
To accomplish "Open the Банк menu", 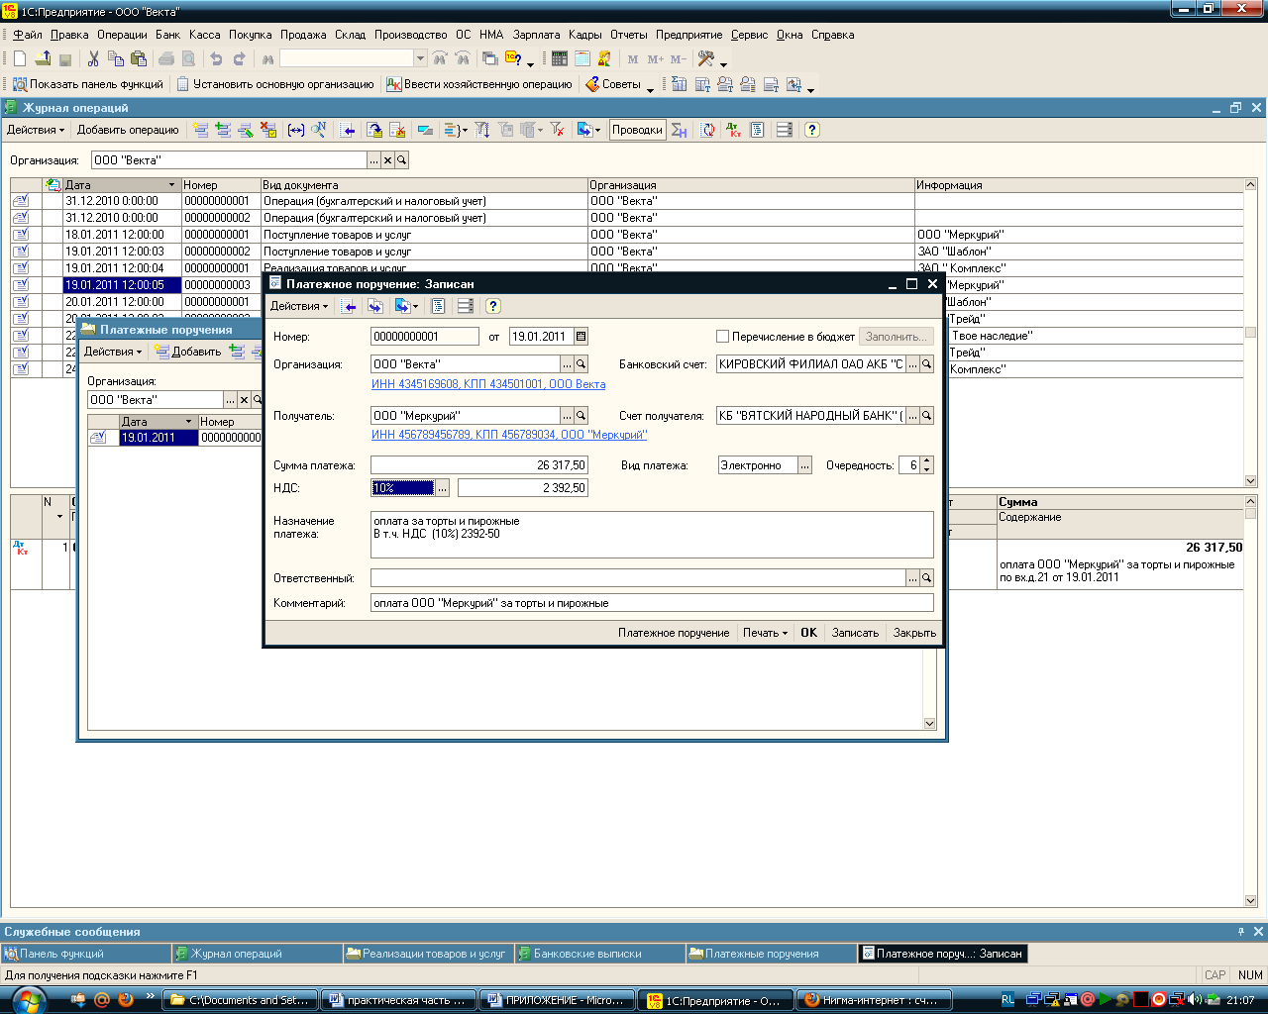I will (x=167, y=35).
